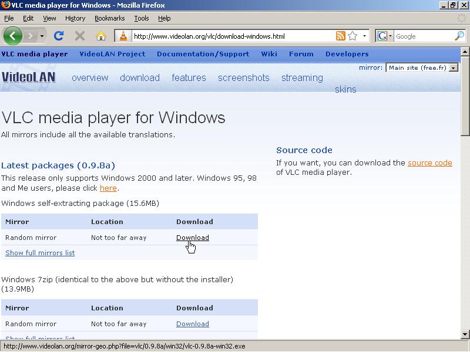Screen dimensions: 470x352
Task: Click the search magnifying glass icon
Action: [459, 36]
